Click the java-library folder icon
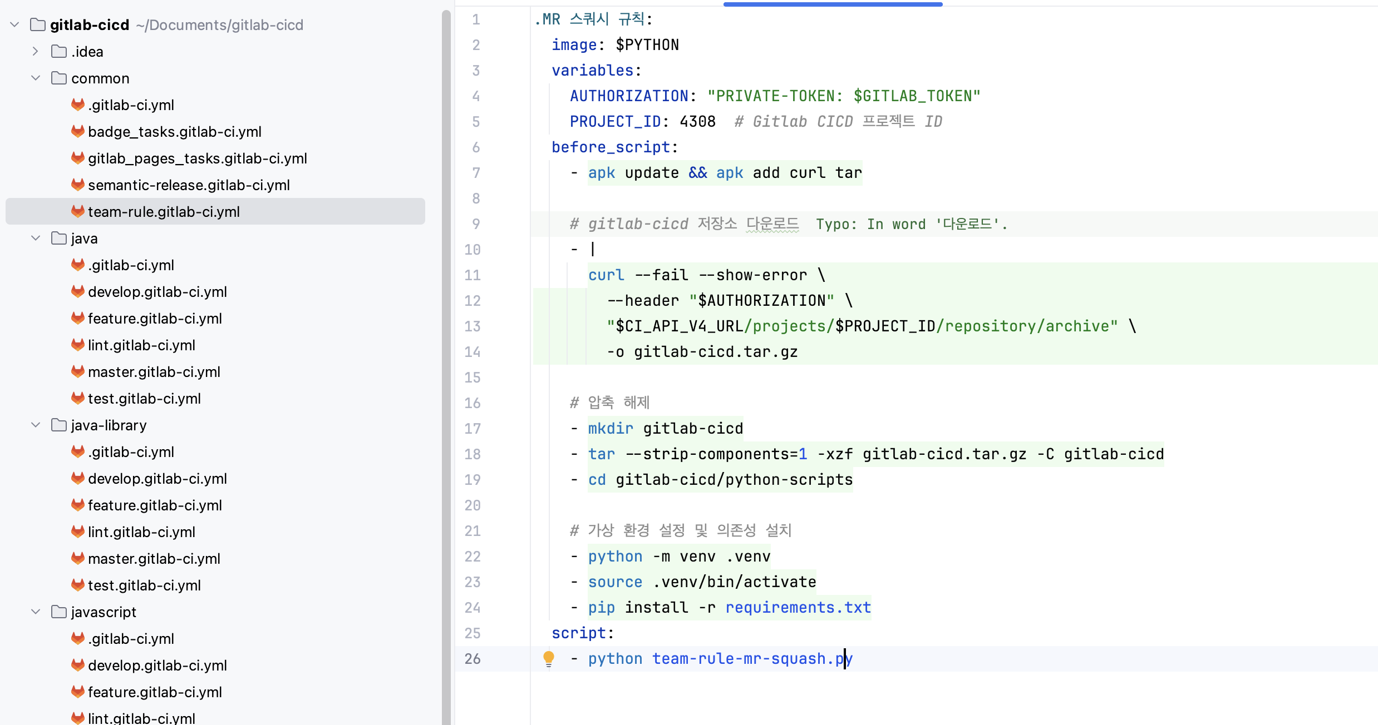This screenshot has width=1378, height=725. (x=58, y=425)
